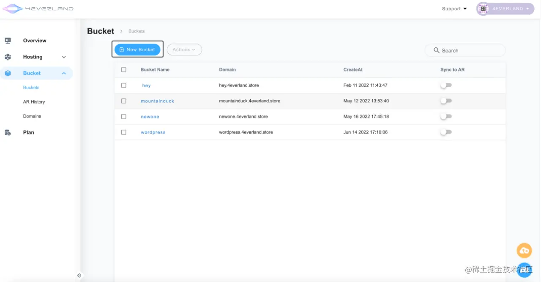The height and width of the screenshot is (282, 541).
Task: Click the orange cloud upload floating icon
Action: pos(525,251)
